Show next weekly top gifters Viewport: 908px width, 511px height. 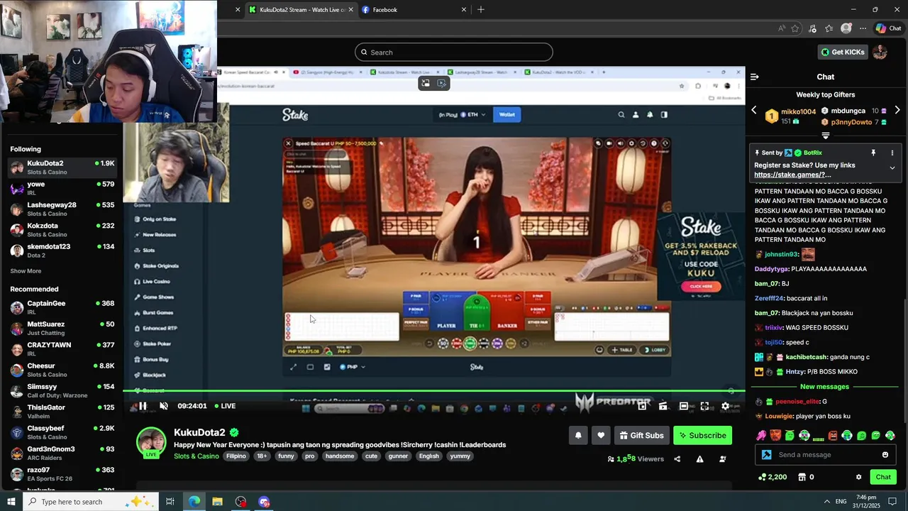pos(897,111)
